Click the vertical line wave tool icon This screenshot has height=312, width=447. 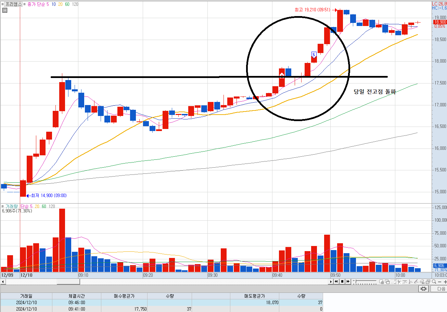(411, 282)
